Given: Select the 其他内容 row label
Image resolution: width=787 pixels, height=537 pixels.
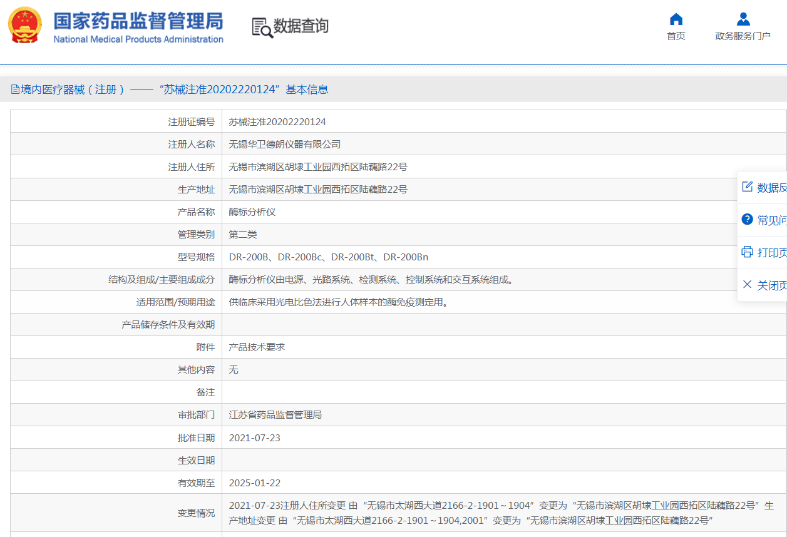Looking at the screenshot, I should 196,370.
